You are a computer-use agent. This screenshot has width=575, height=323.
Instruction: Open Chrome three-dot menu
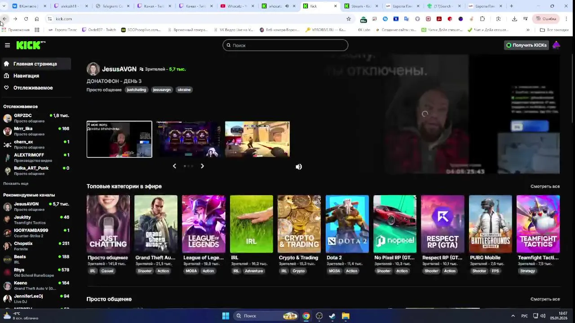click(x=566, y=19)
